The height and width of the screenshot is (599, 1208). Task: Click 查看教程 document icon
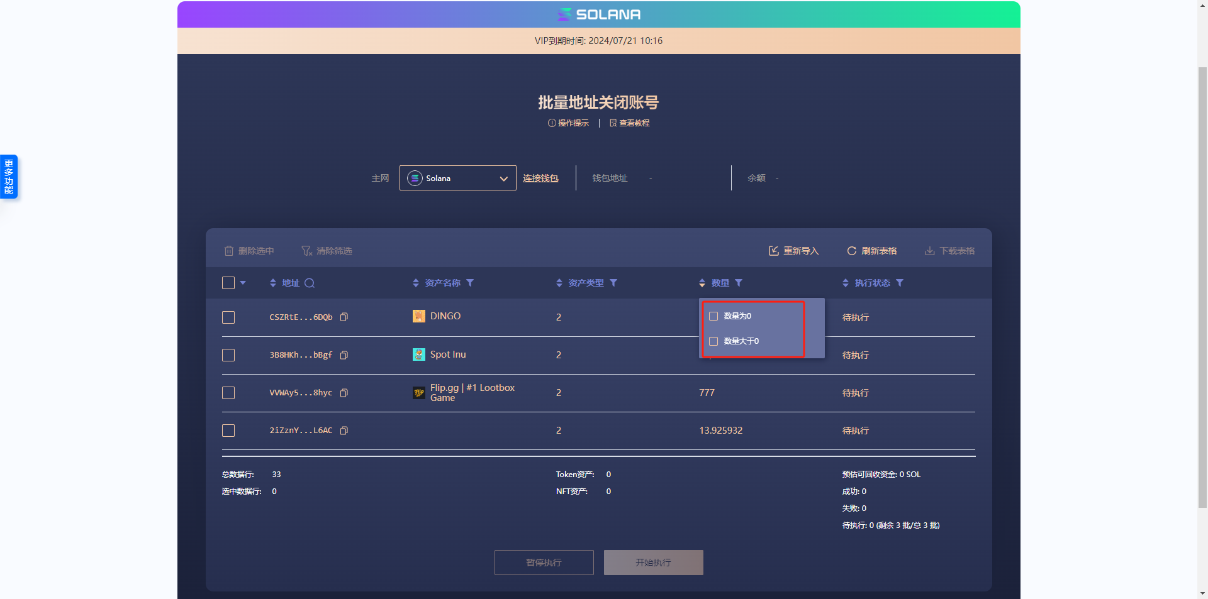point(613,123)
